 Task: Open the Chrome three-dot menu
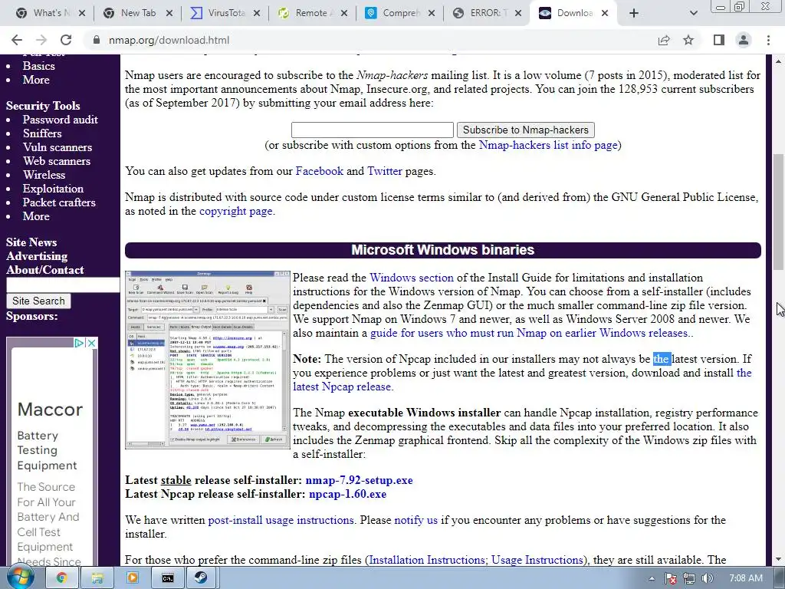pos(768,40)
